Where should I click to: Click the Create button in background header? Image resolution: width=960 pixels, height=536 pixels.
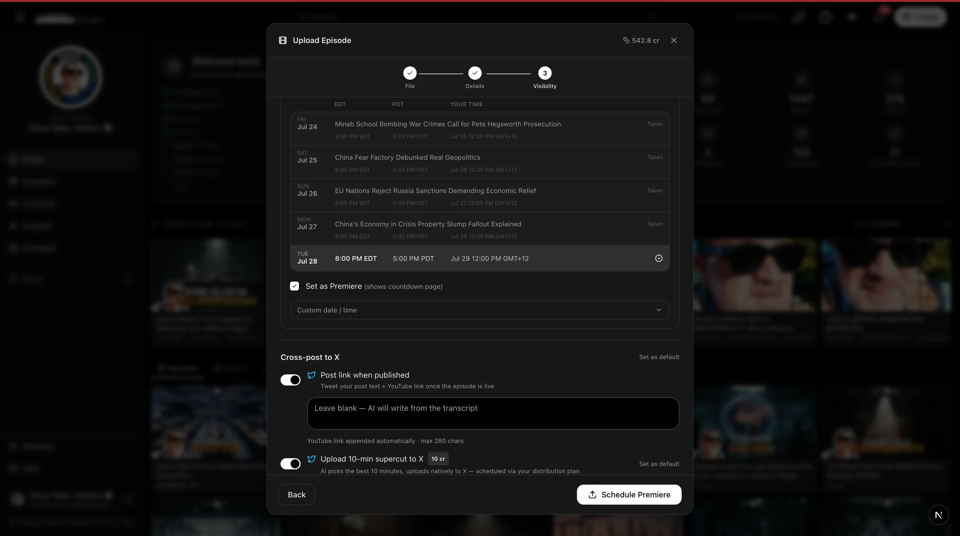920,17
